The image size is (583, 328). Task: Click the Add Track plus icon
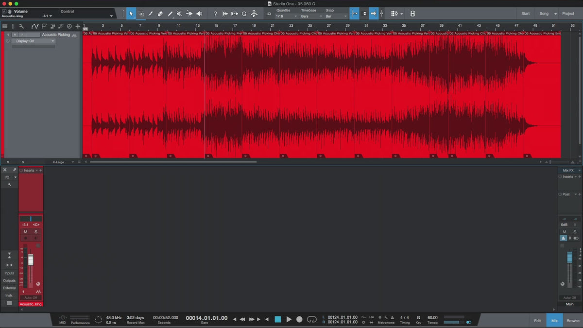click(78, 26)
